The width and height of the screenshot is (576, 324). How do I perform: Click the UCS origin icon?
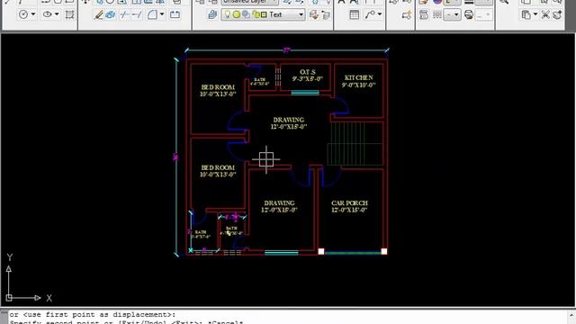[9, 298]
